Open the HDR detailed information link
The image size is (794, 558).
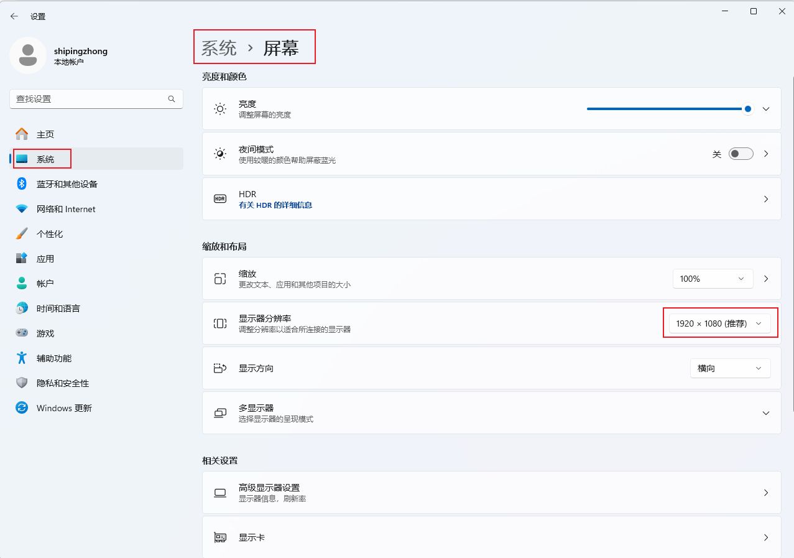click(x=275, y=205)
